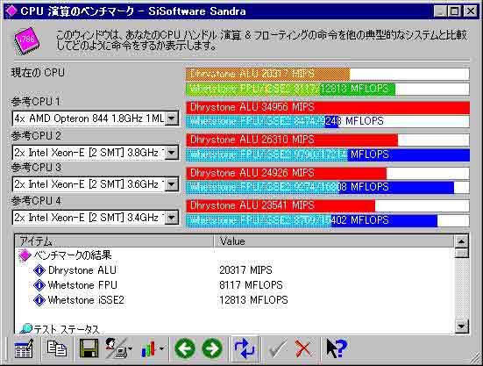Select the Dhrystone ALU row label
This screenshot has height=366, width=483.
[82, 270]
